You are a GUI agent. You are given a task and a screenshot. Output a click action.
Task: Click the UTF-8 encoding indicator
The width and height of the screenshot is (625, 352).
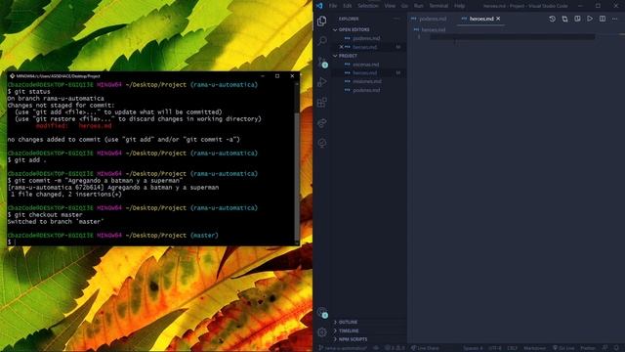495,348
